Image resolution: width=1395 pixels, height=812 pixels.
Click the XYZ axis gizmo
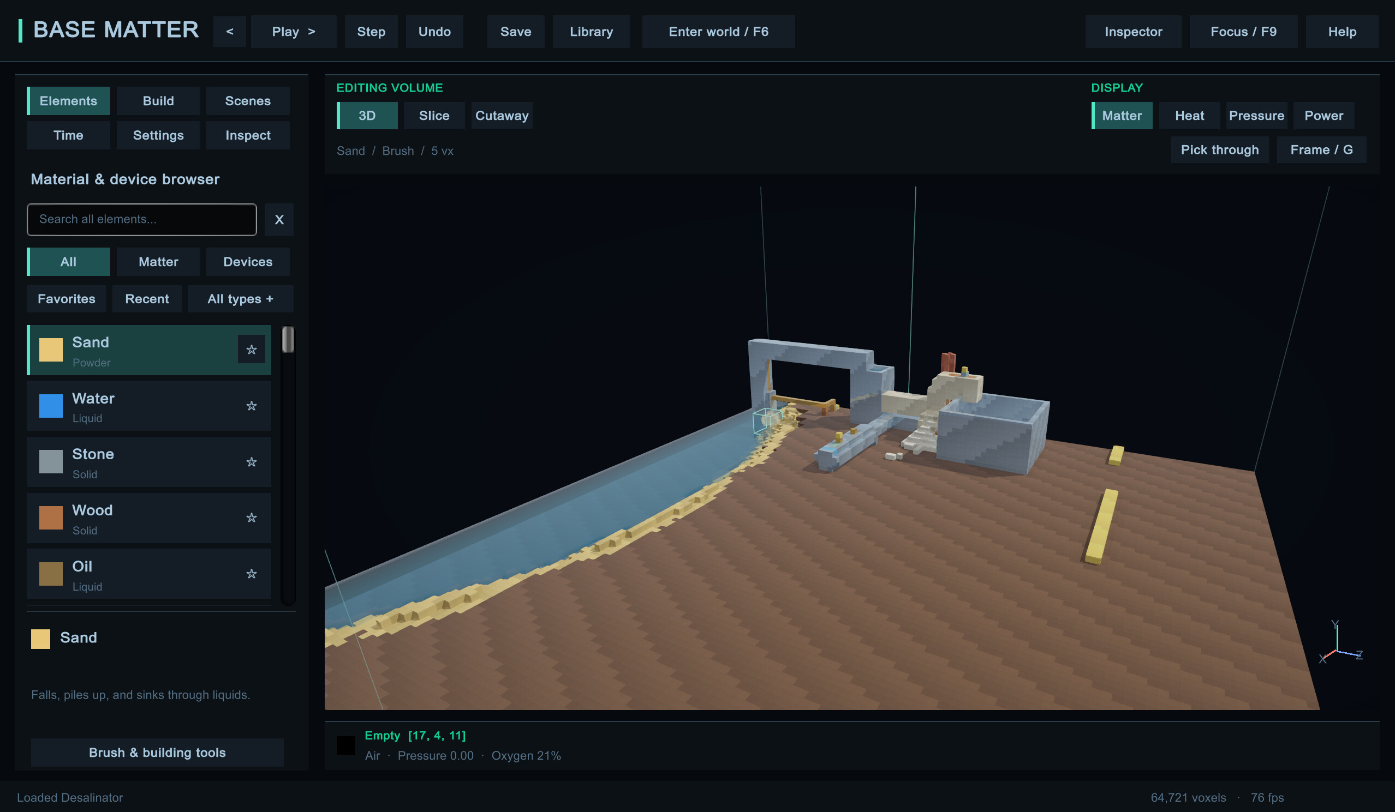1340,643
